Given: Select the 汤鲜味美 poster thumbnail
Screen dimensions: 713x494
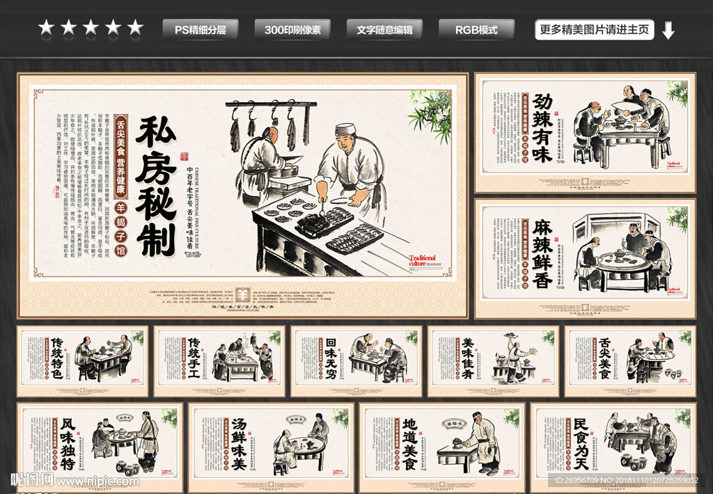Looking at the screenshot, I should pyautogui.click(x=272, y=447).
